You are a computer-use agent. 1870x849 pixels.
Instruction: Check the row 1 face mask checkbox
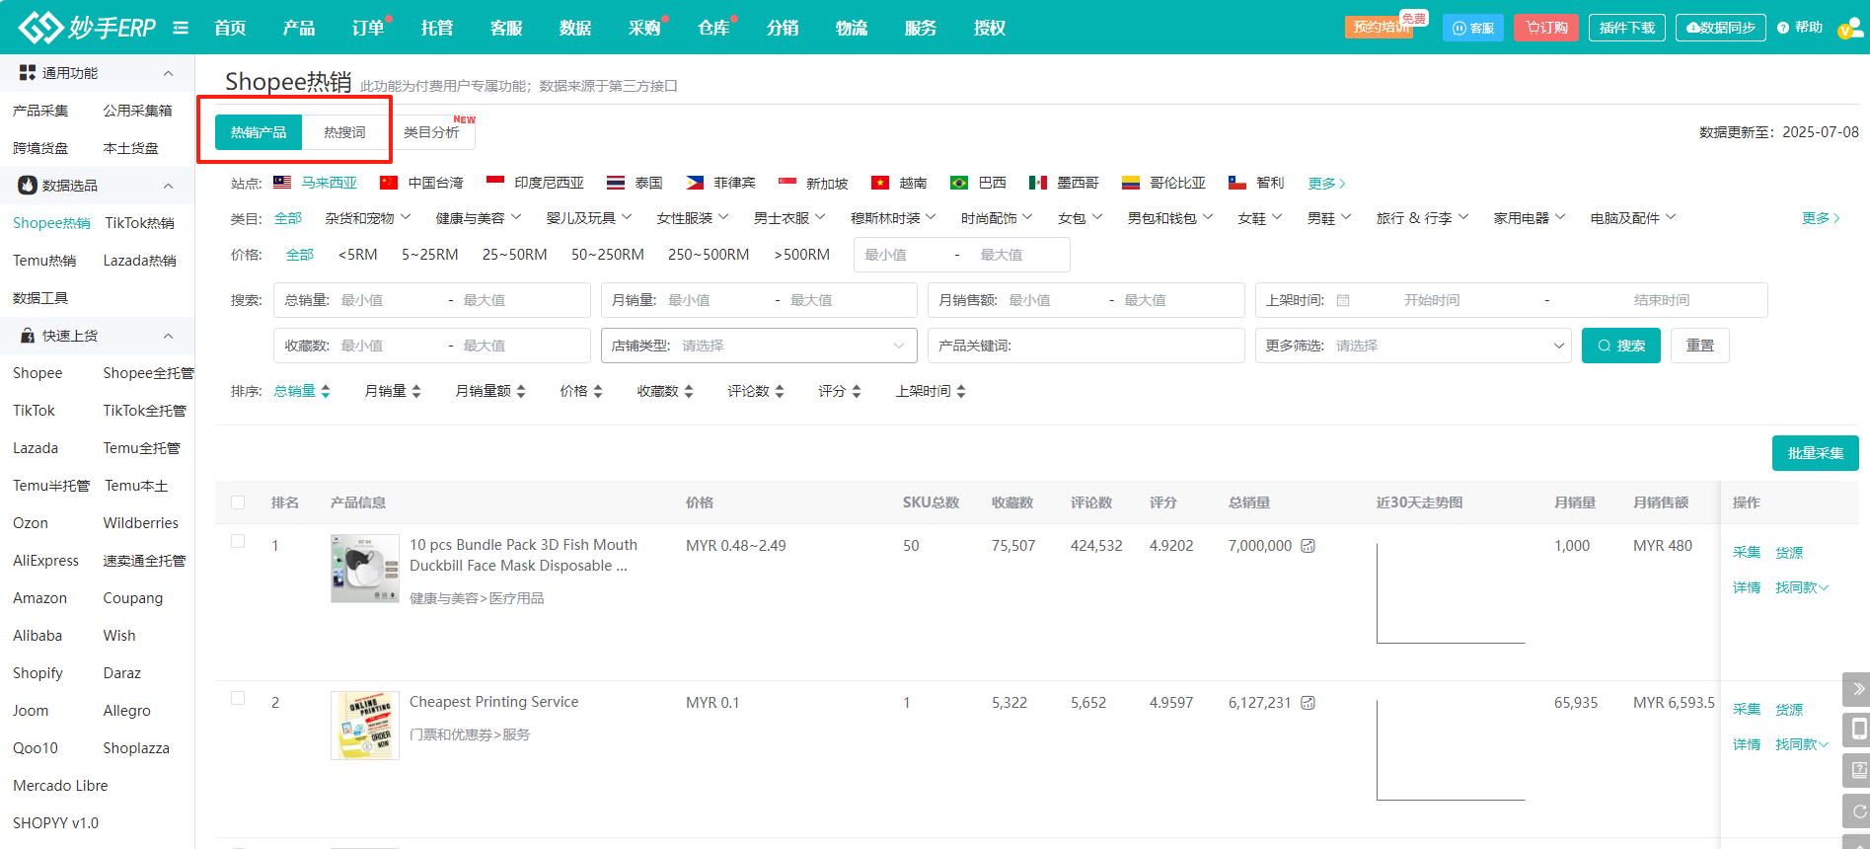(238, 541)
